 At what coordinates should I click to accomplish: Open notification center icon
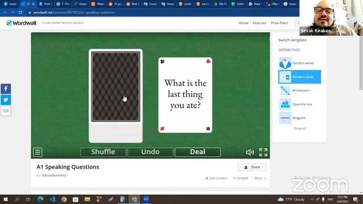[x=356, y=199]
